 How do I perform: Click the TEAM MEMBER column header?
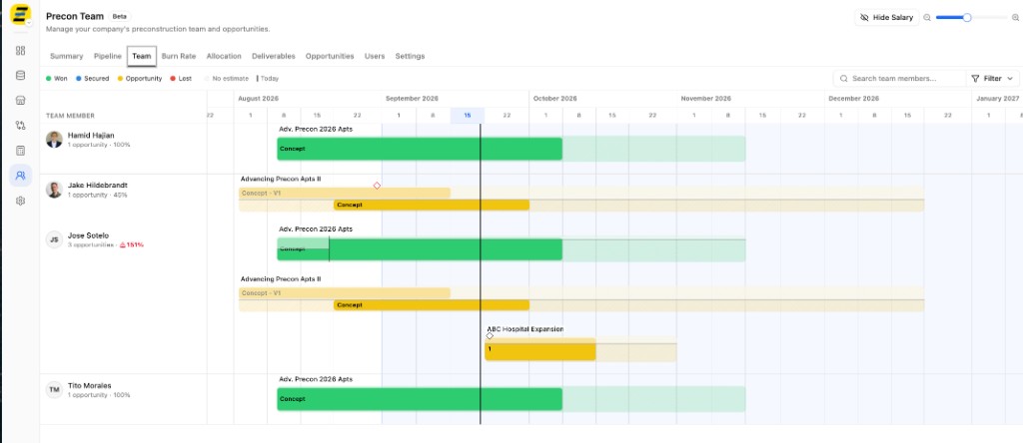(x=71, y=116)
